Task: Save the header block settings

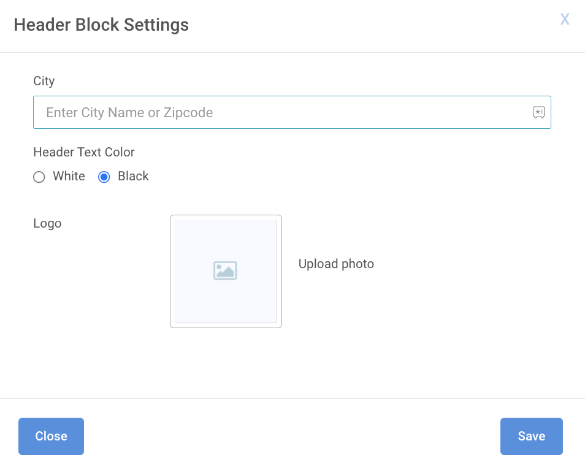Action: (531, 436)
